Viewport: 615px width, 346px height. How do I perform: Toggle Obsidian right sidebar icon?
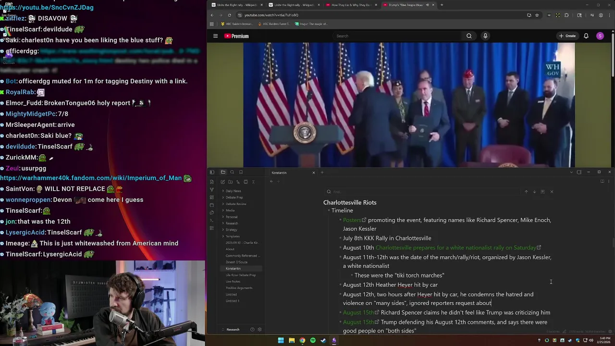[579, 172]
